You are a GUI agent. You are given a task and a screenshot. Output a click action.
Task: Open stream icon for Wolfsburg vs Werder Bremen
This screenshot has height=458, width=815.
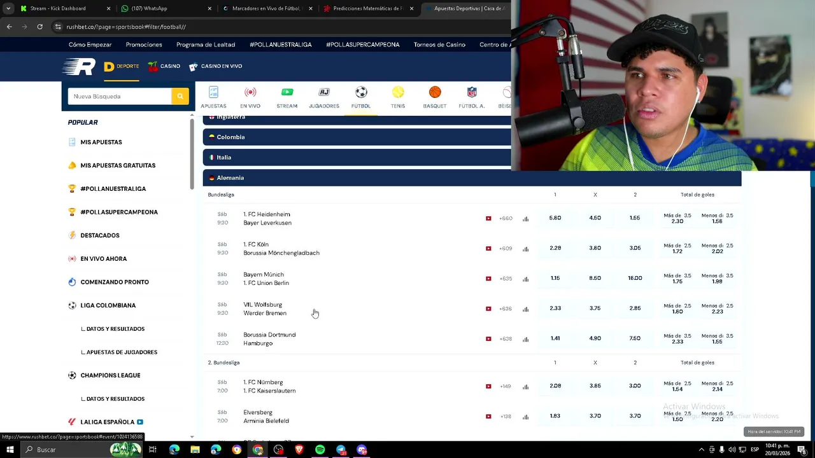click(x=488, y=309)
